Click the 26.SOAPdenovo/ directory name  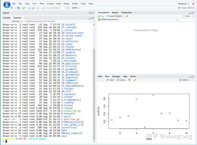tap(71, 49)
